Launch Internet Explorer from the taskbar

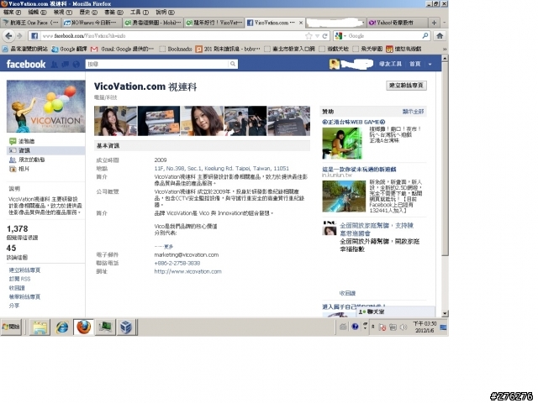62,327
